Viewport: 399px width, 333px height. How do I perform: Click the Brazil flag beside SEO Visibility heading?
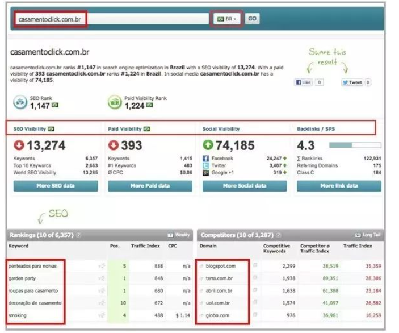51,129
